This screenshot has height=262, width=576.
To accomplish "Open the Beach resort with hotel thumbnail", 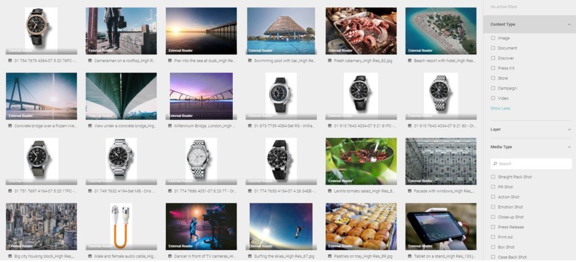I will (x=441, y=31).
